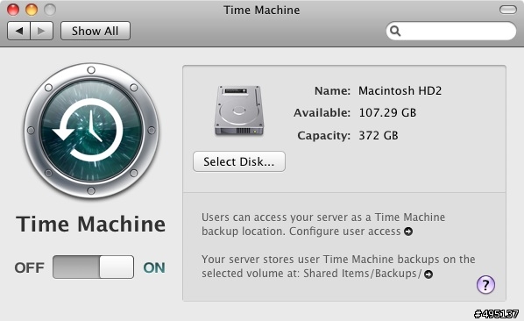The width and height of the screenshot is (524, 321).
Task: Click the forward navigation arrow
Action: [42, 31]
